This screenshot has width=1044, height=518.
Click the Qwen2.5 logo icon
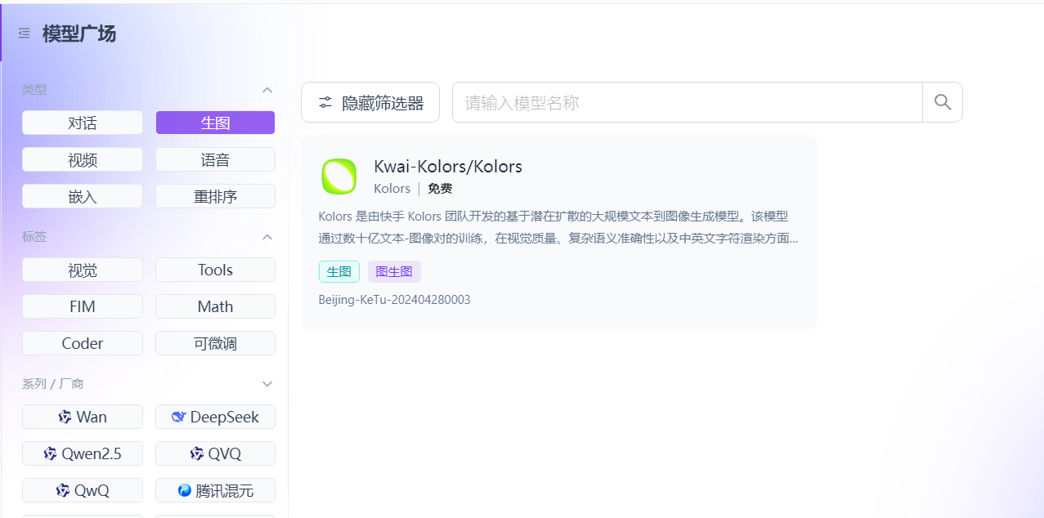point(50,453)
